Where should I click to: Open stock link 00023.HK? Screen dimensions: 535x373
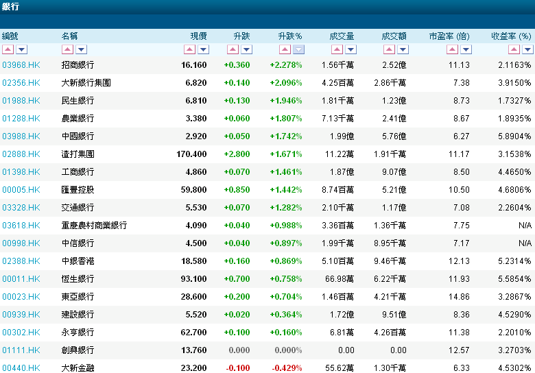click(x=21, y=297)
